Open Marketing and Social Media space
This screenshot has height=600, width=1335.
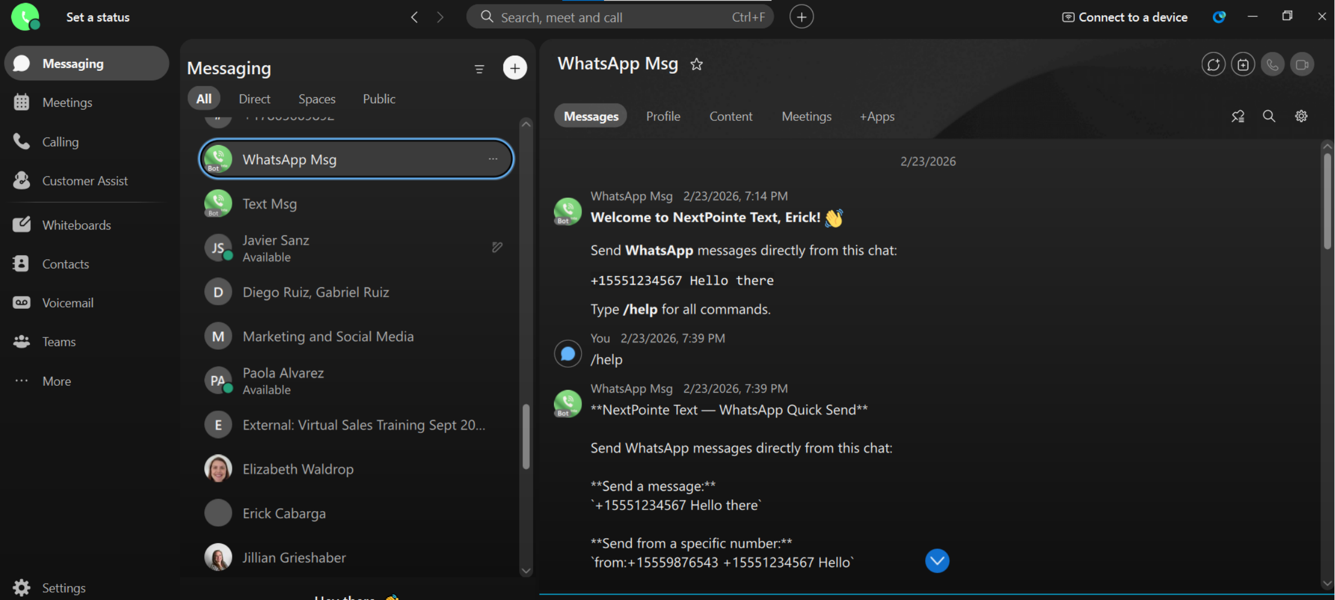356,336
